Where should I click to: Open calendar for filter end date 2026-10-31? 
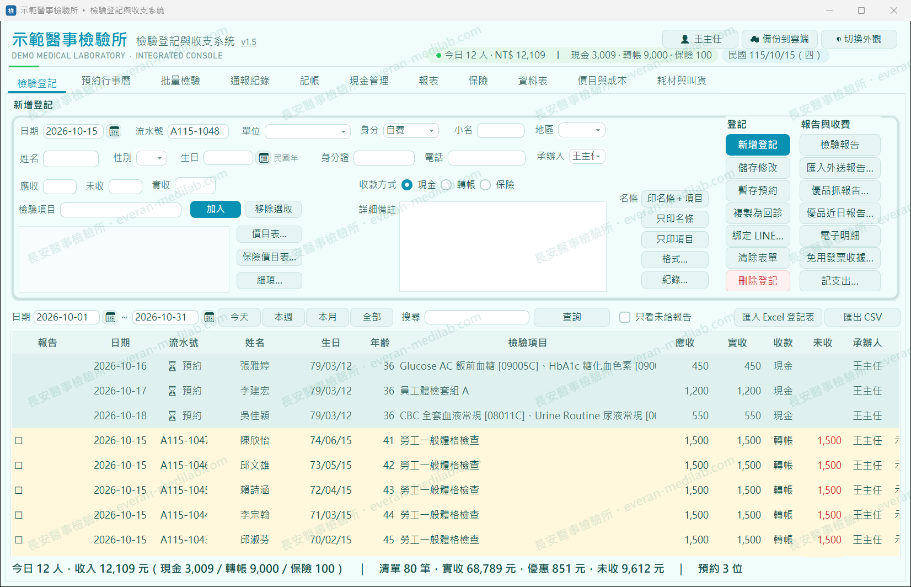(209, 317)
